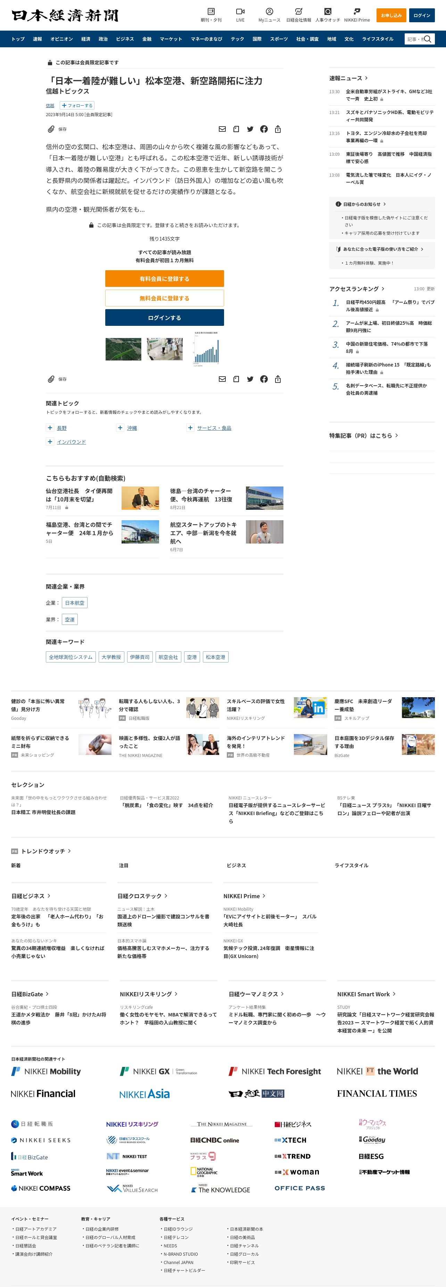The height and width of the screenshot is (1287, 446).
Task: Select 経済 in the navigation bar
Action: [x=86, y=39]
